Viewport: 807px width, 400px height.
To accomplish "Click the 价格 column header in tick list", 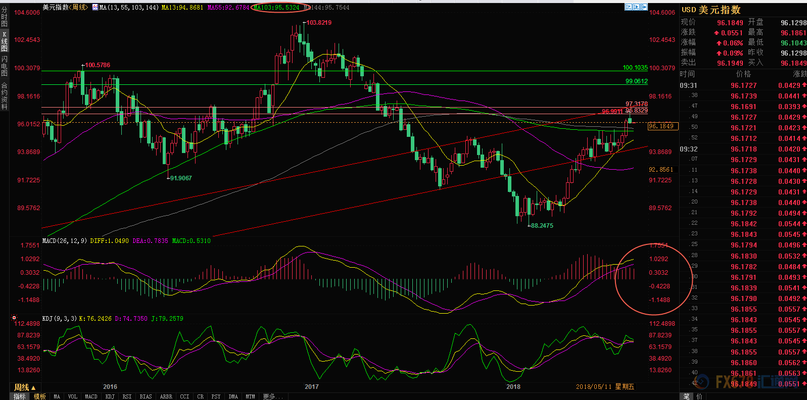I will coord(744,74).
